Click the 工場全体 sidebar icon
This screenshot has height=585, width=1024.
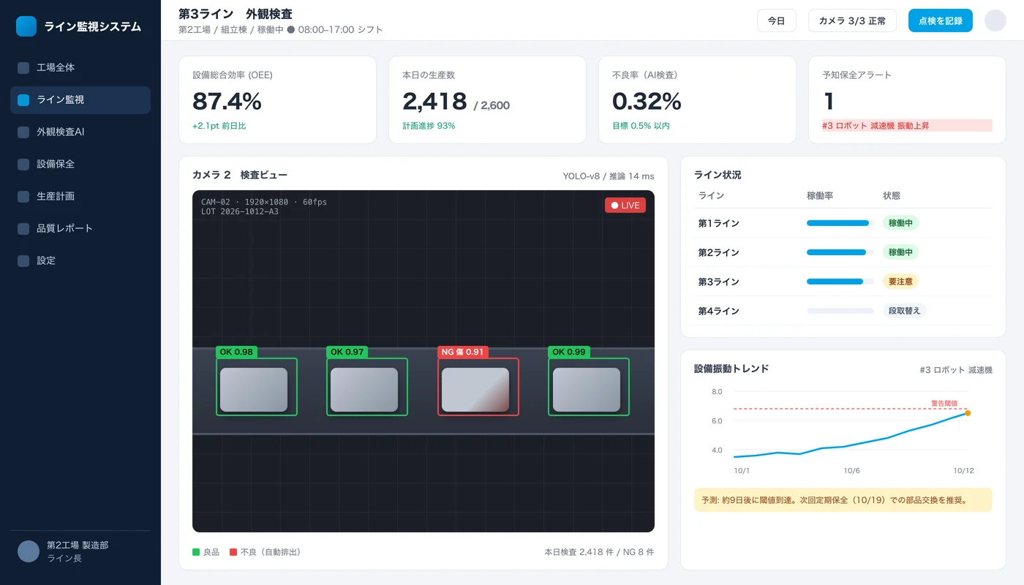[x=23, y=68]
